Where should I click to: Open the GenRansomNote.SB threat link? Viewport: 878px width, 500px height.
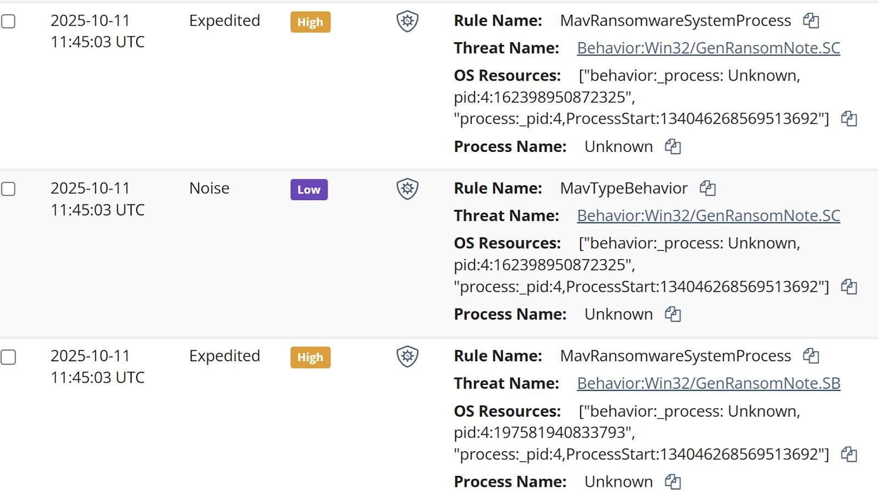[x=707, y=384]
